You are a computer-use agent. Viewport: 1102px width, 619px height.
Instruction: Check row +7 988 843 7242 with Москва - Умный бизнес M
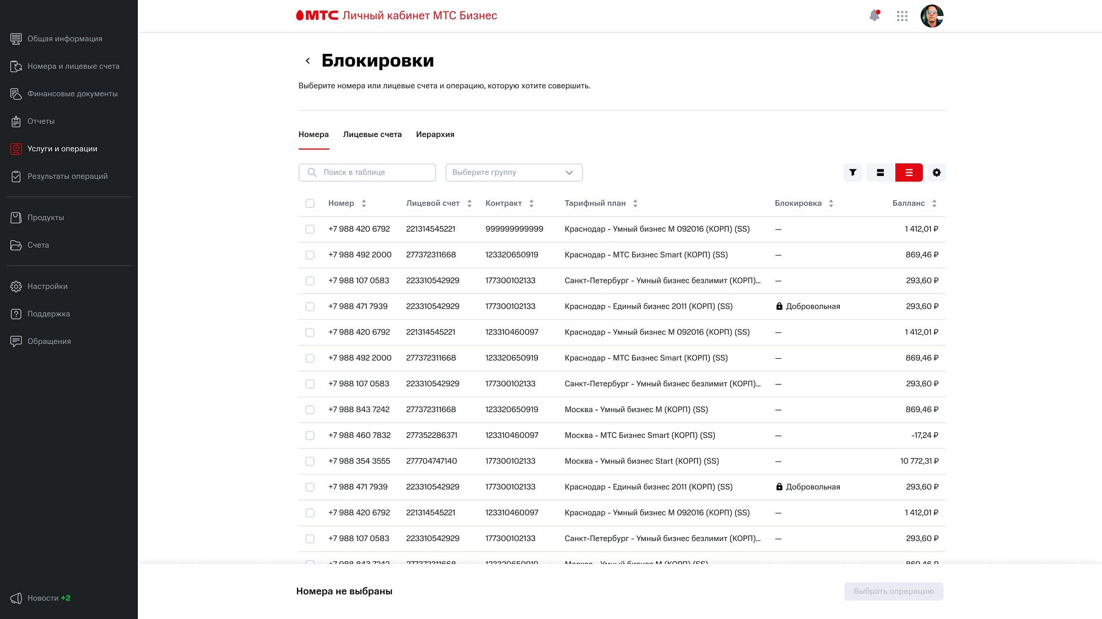click(310, 410)
